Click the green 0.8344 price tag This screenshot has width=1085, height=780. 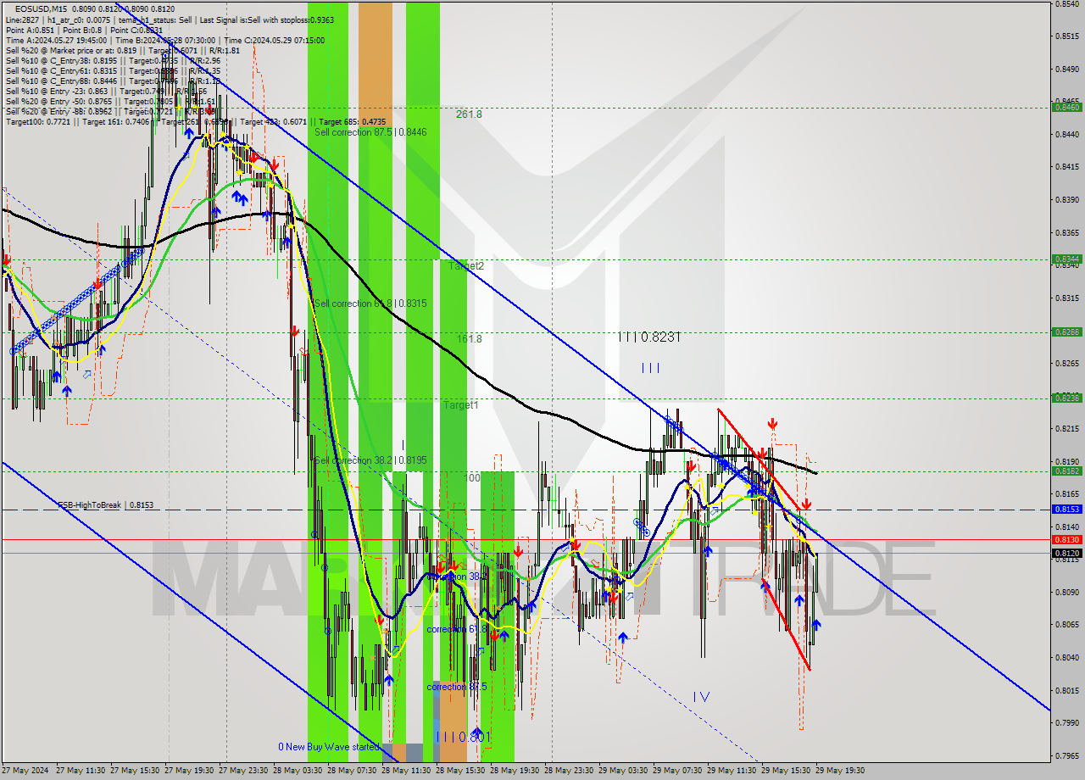pos(1066,259)
